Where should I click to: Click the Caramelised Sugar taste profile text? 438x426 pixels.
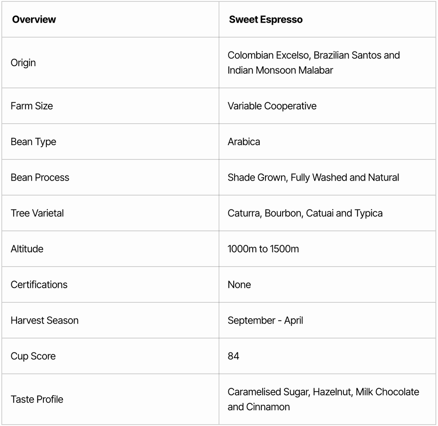pyautogui.click(x=323, y=399)
